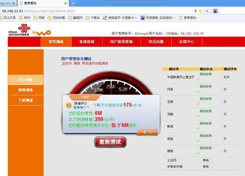
Task: Switch to the 宽带感知 browser tab
Action: pyautogui.click(x=43, y=3)
